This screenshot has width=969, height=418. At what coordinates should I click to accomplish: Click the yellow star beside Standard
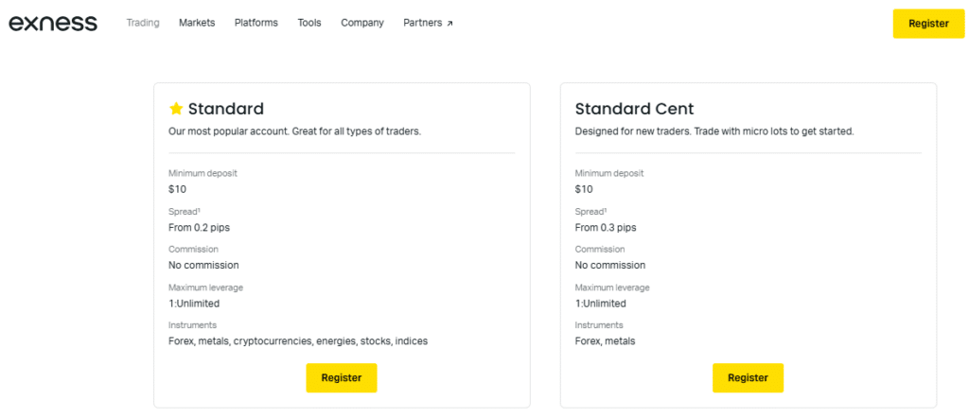pyautogui.click(x=176, y=109)
